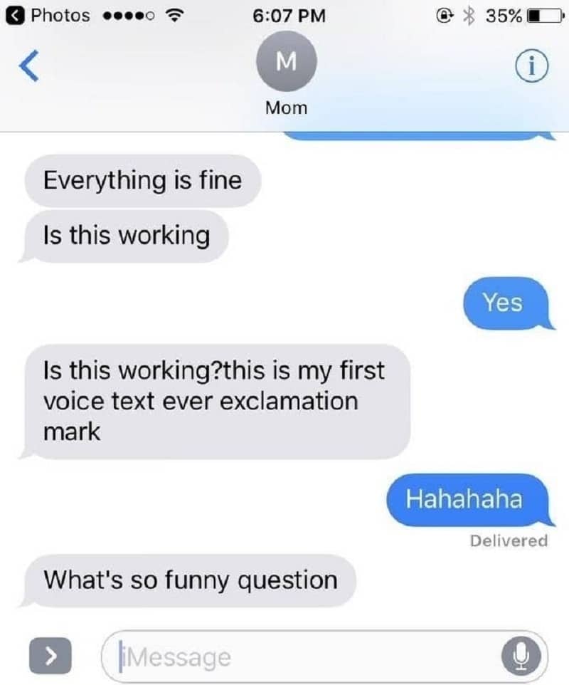Tap the microphone dictation icon

(521, 656)
